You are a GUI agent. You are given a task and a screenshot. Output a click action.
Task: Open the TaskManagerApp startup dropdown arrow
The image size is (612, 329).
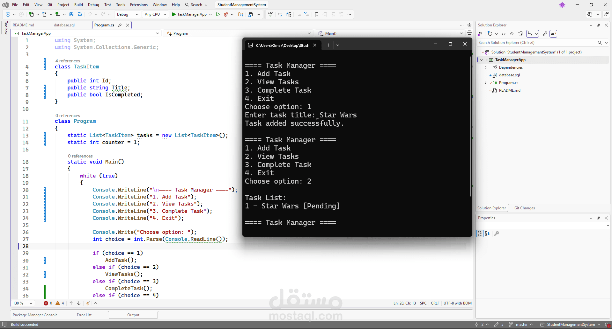(210, 14)
